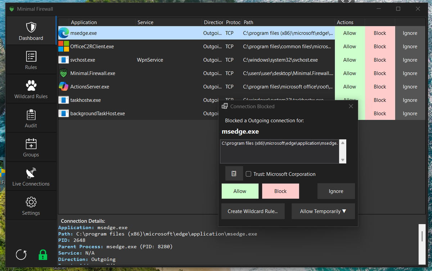The width and height of the screenshot is (432, 271).
Task: Click the taskhostw.exe application icon
Action: click(64, 100)
